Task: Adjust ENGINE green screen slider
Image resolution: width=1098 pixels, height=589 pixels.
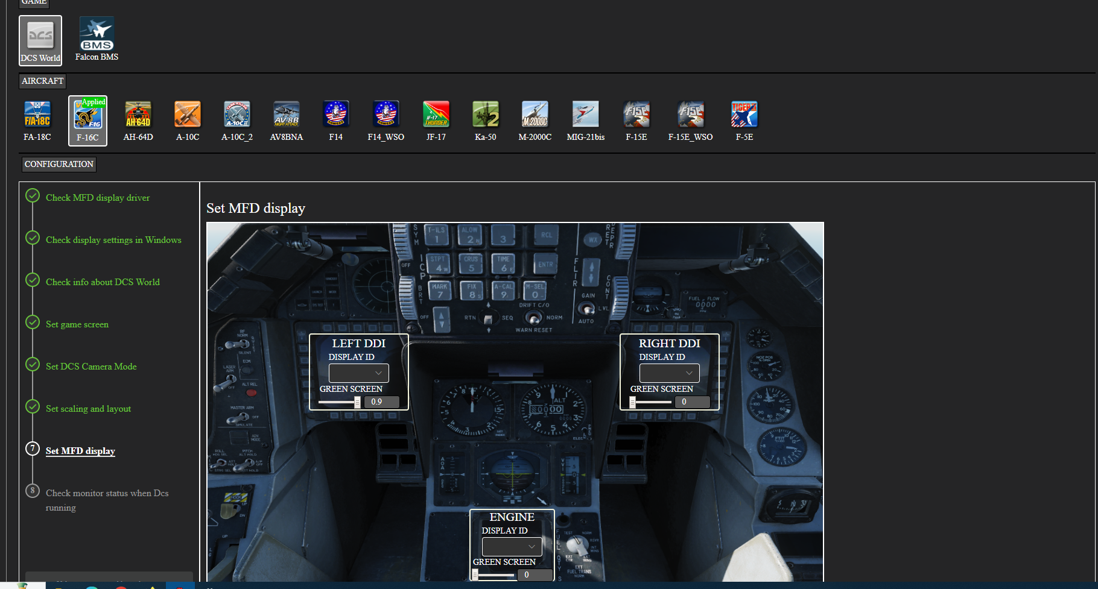Action: [493, 575]
